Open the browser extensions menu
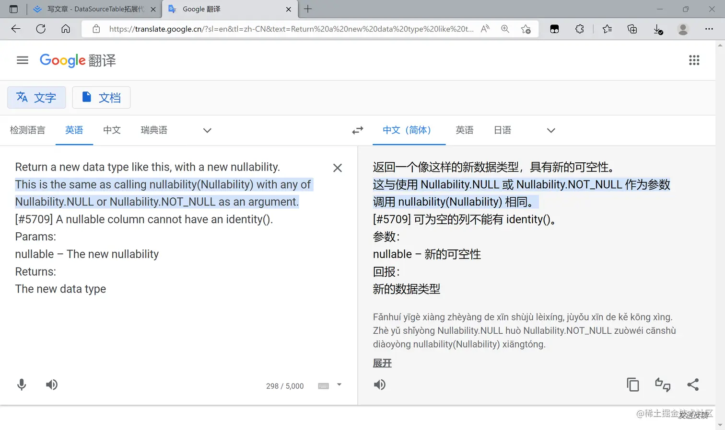The height and width of the screenshot is (430, 725). pyautogui.click(x=580, y=29)
